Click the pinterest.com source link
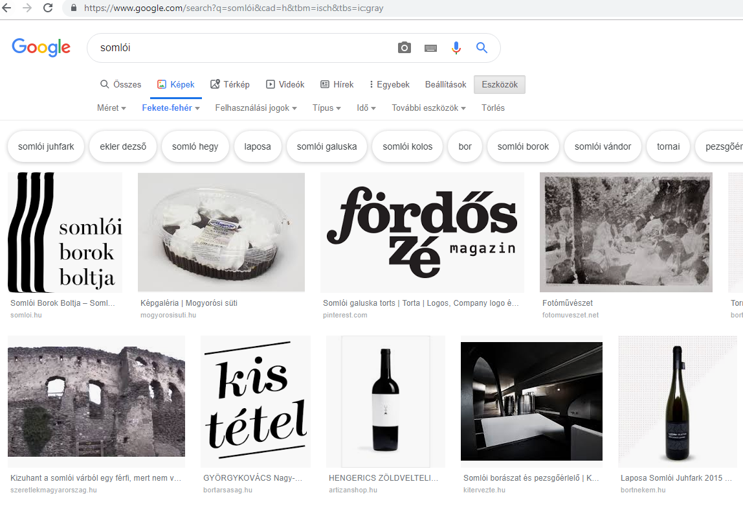The height and width of the screenshot is (506, 743). coord(345,315)
